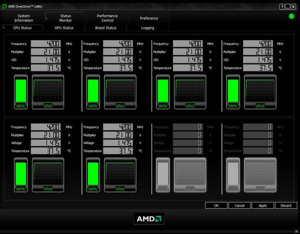Click the Cancel button
Screen dimensions: 300x234
tap(239, 205)
